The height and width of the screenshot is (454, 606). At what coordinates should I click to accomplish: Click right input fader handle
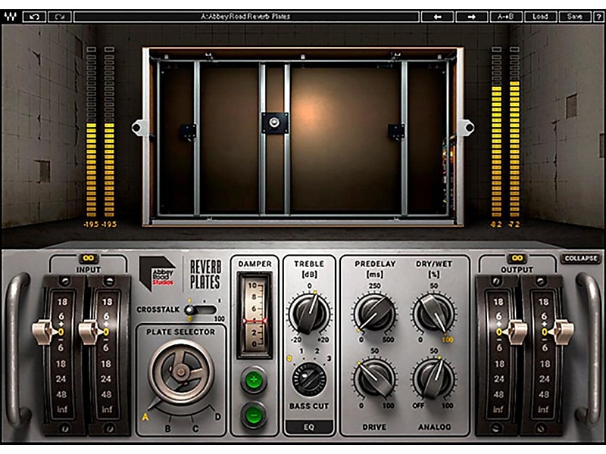[89, 331]
